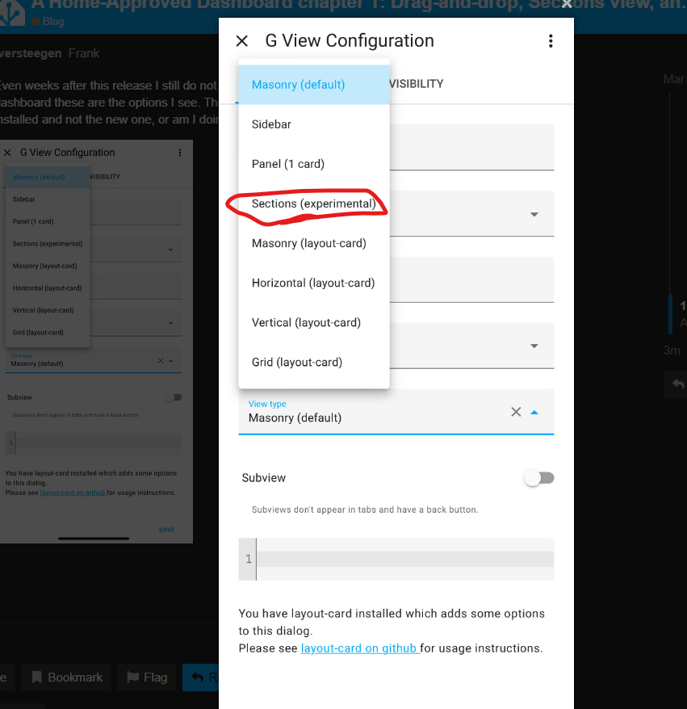Click line 1 of the subview code editor
687x709 pixels.
396,559
